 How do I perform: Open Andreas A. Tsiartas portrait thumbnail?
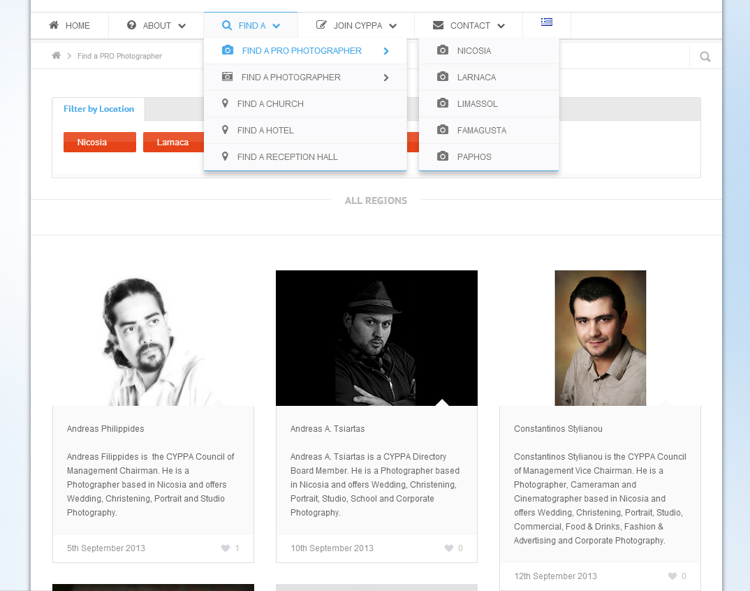click(376, 337)
